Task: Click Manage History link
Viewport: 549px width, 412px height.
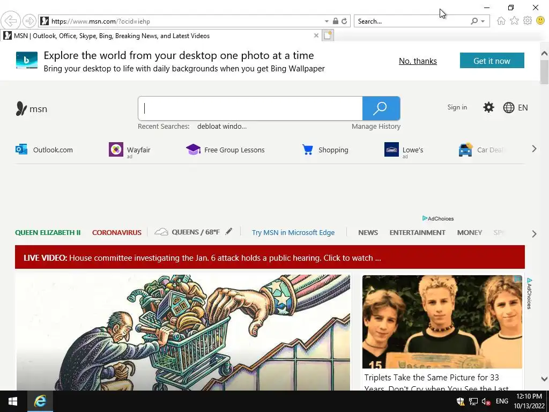Action: pos(376,126)
